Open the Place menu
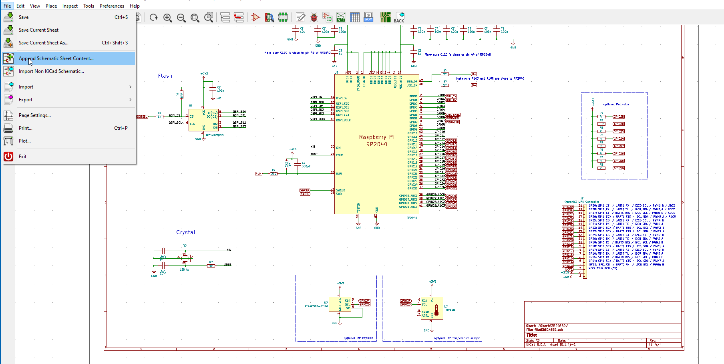The width and height of the screenshot is (724, 364). click(51, 6)
